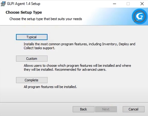The width and height of the screenshot is (148, 116).
Task: Click 'Allows users to choose' description line
Action: click(77, 65)
